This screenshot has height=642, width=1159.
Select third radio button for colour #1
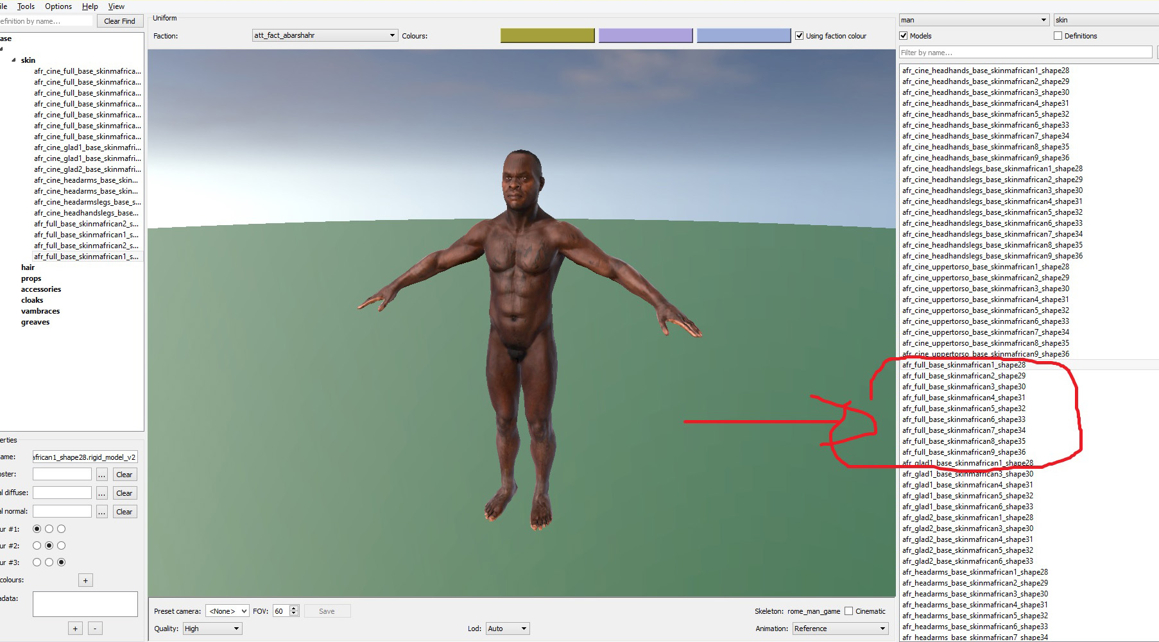(62, 529)
